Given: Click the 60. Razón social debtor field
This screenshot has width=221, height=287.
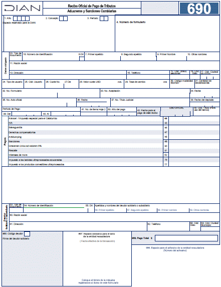Looking at the screenshot, I should click(114, 217).
